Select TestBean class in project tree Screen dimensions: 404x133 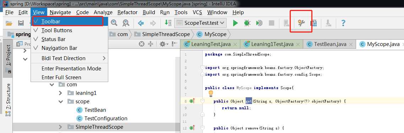[92, 110]
